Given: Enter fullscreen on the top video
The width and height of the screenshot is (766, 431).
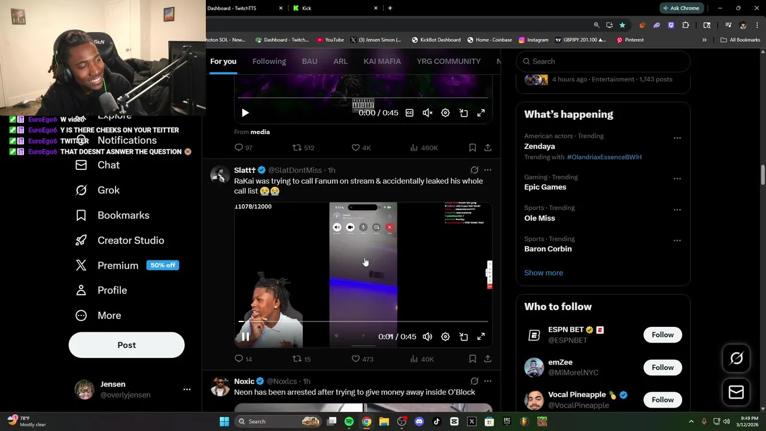Looking at the screenshot, I should pyautogui.click(x=481, y=113).
